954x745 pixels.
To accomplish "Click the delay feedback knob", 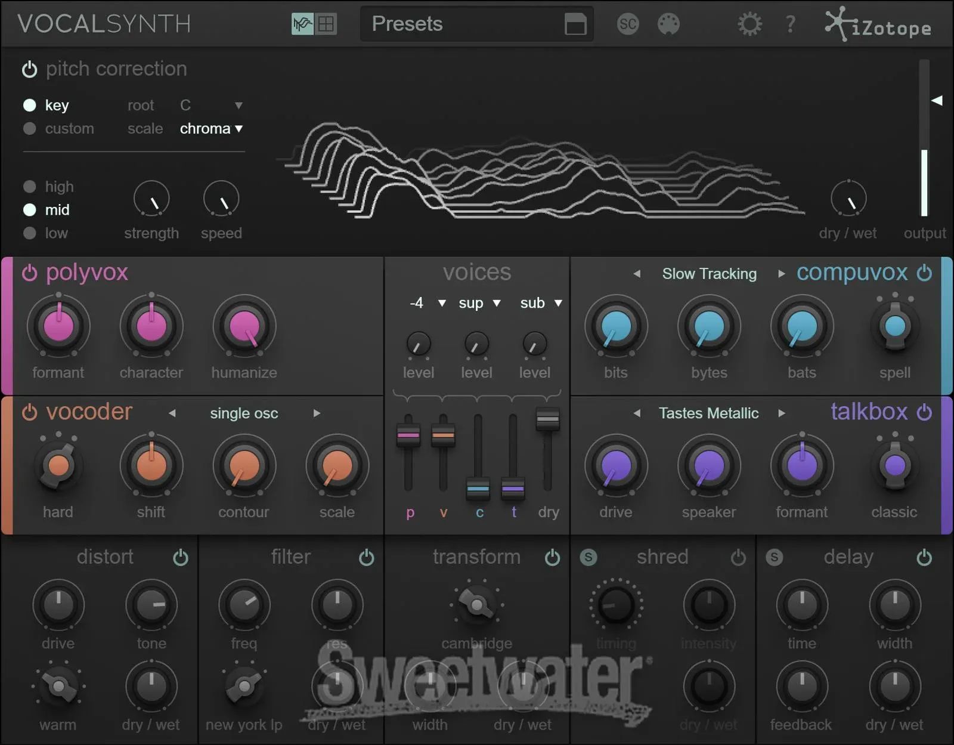I will [802, 687].
